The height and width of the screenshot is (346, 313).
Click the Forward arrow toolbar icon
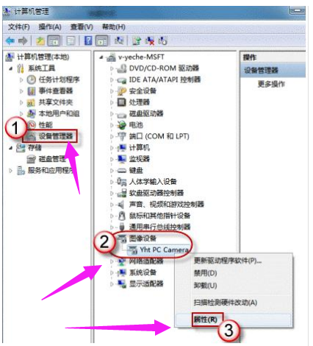coord(23,40)
